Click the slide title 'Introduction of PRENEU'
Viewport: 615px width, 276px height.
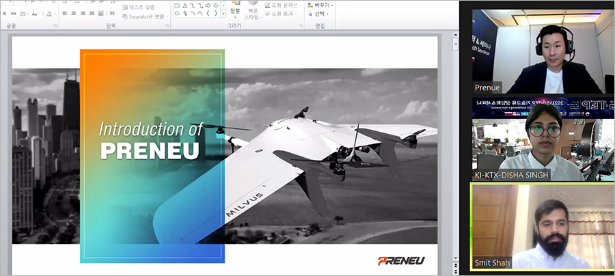pos(150,140)
